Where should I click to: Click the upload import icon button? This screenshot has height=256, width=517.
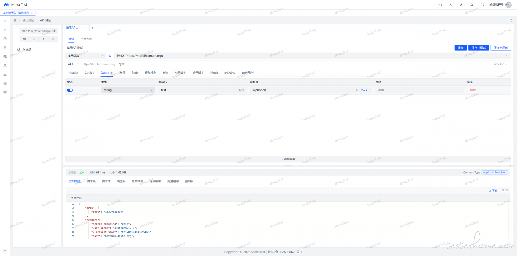[x=44, y=39]
